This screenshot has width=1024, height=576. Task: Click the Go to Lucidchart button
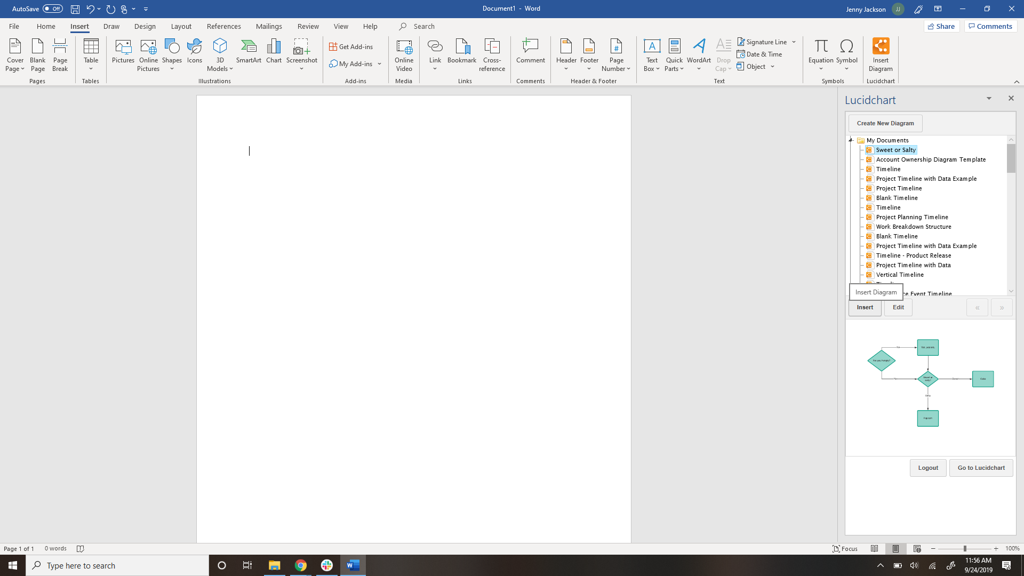coord(981,468)
